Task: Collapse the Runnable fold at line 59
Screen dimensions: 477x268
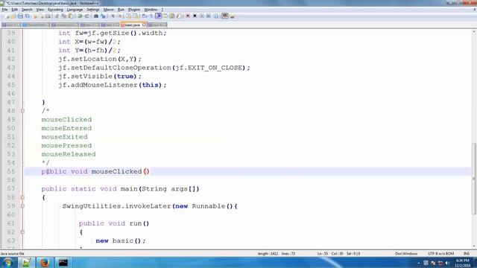Action: 22,206
